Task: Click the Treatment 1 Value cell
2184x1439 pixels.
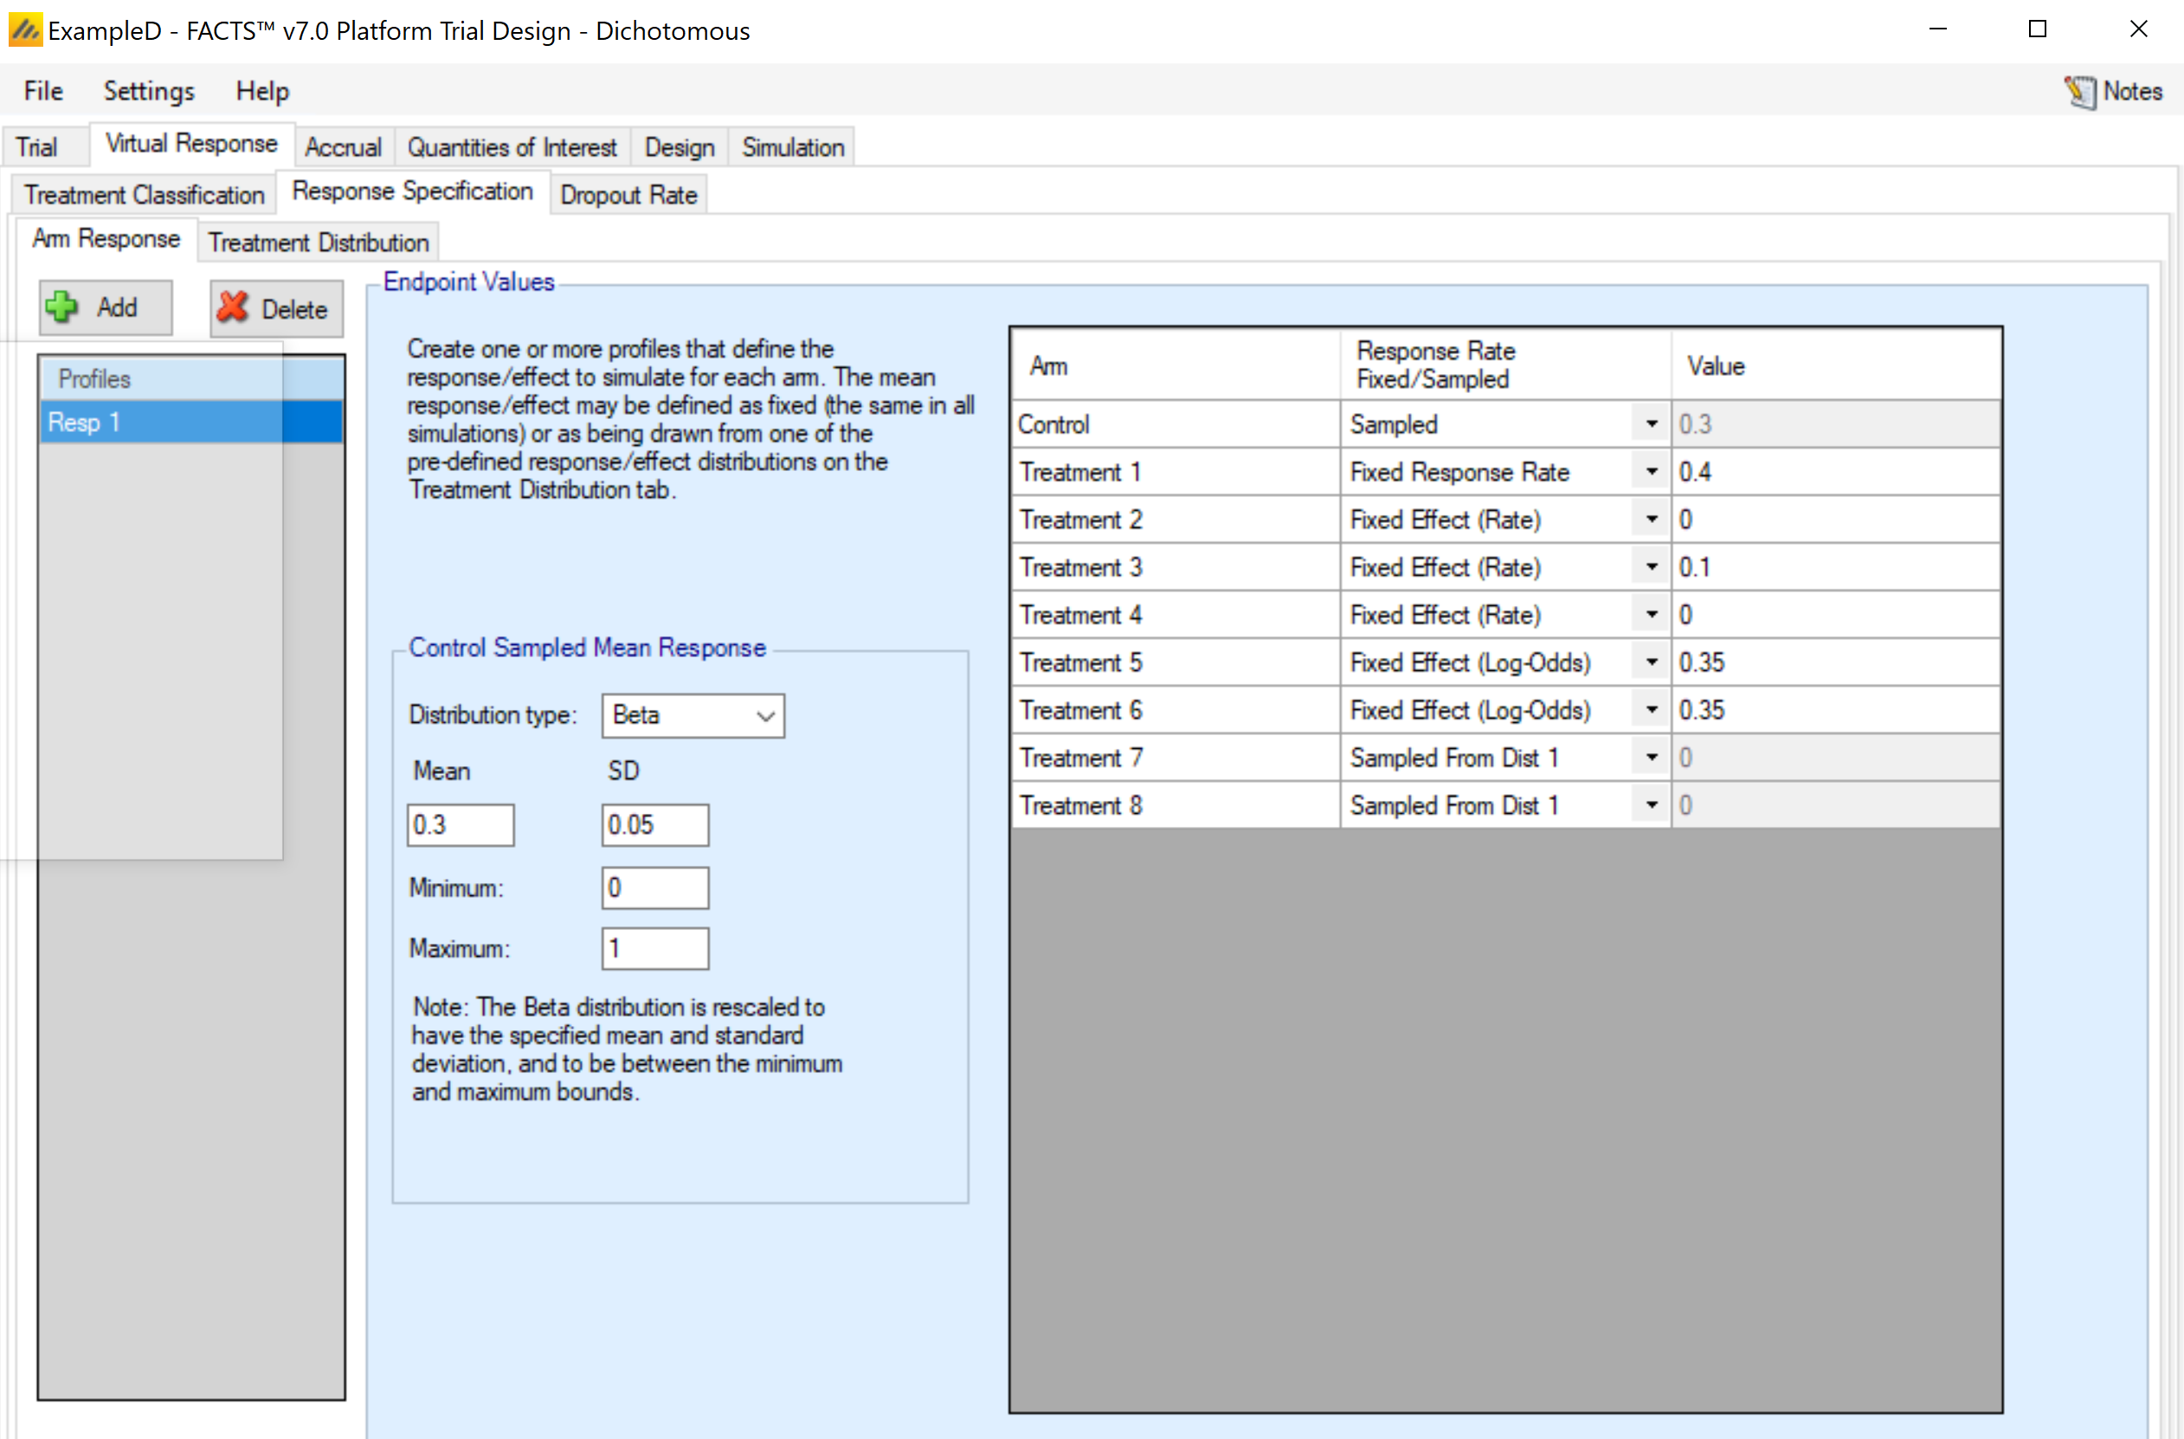Action: pos(1833,472)
